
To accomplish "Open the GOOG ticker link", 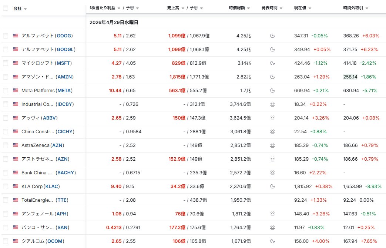I will pyautogui.click(x=64, y=36).
